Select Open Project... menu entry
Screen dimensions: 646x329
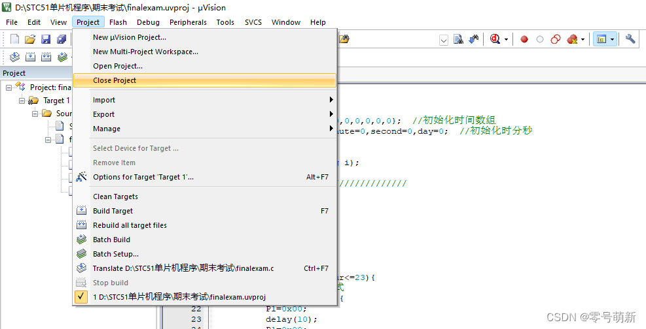pyautogui.click(x=205, y=66)
